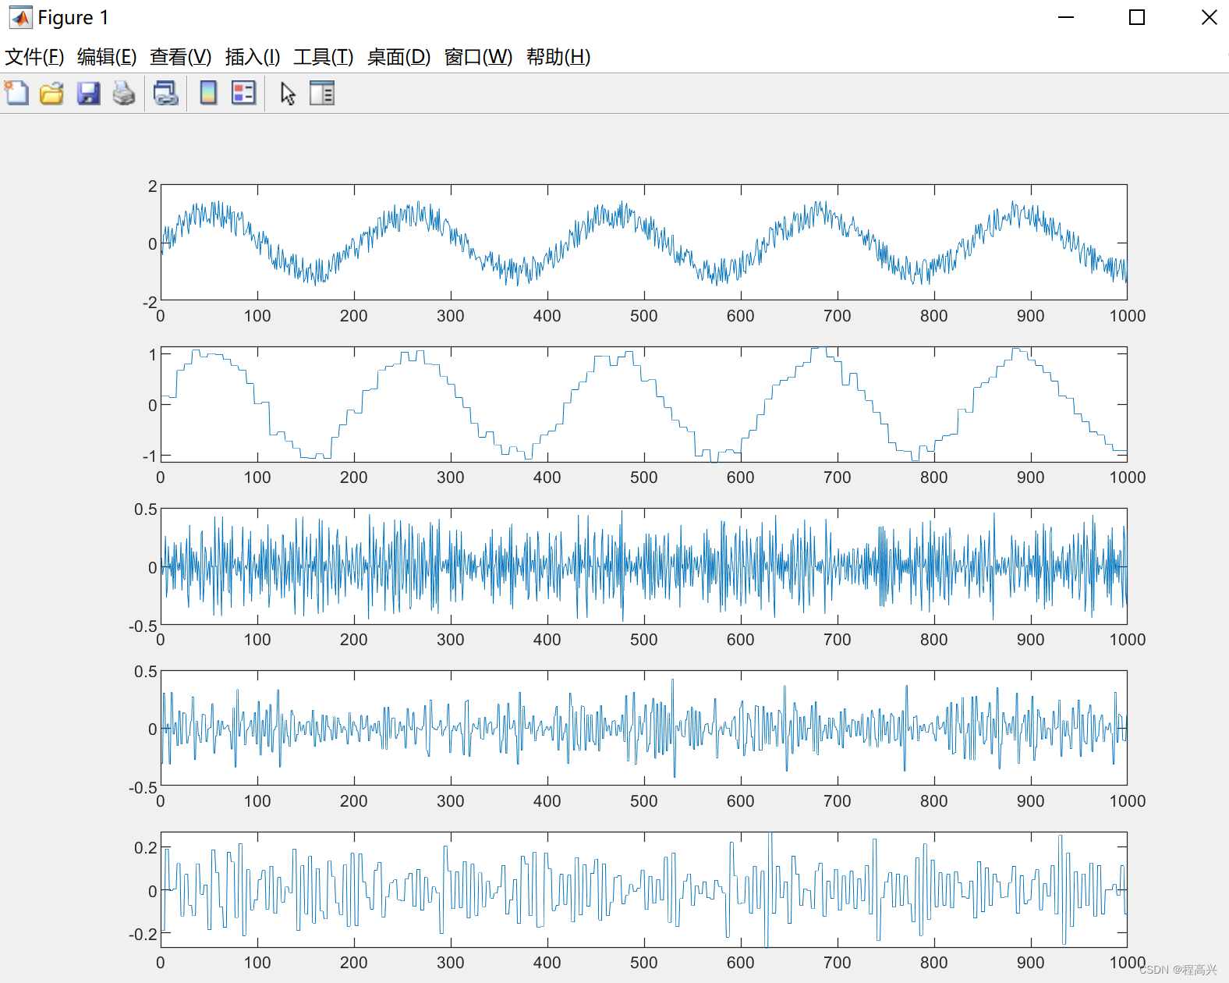Viewport: 1229px width, 983px height.
Task: Click the fourth subplot detail signal
Action: [x=644, y=728]
